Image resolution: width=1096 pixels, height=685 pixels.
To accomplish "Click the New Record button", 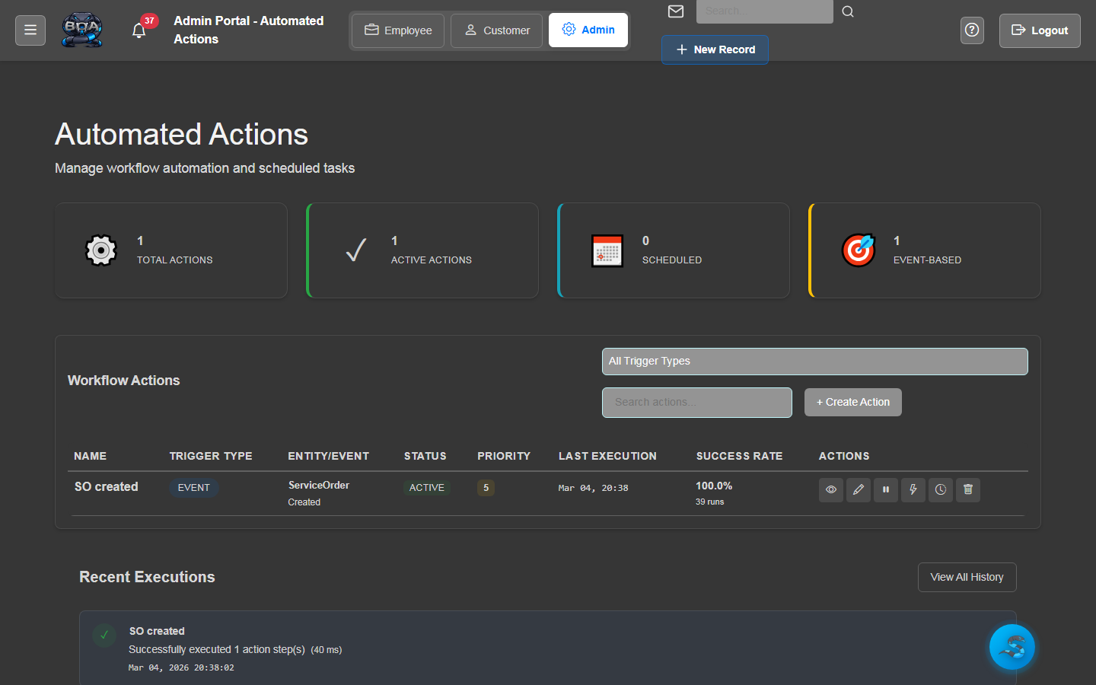I will coord(715,49).
